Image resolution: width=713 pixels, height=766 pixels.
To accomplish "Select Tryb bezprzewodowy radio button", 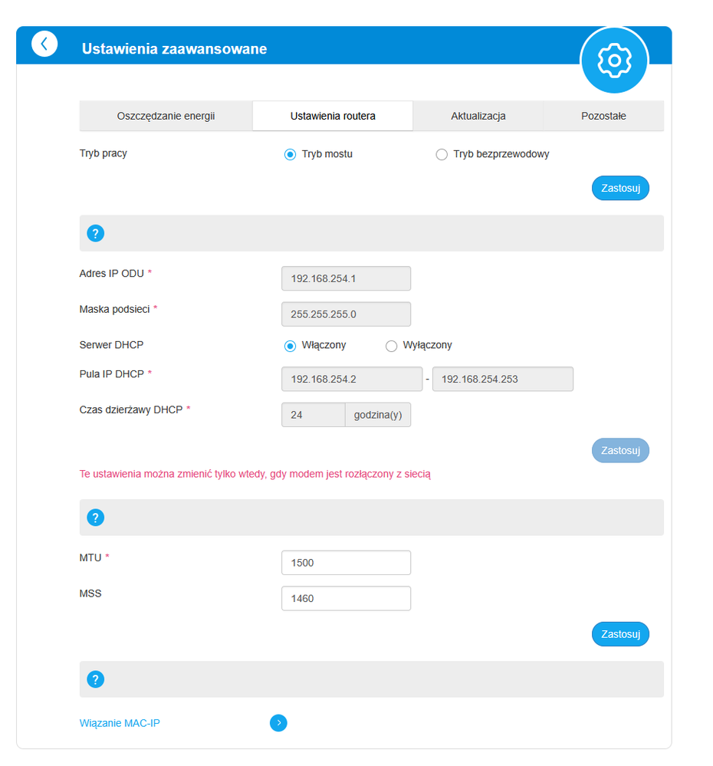I will click(442, 154).
